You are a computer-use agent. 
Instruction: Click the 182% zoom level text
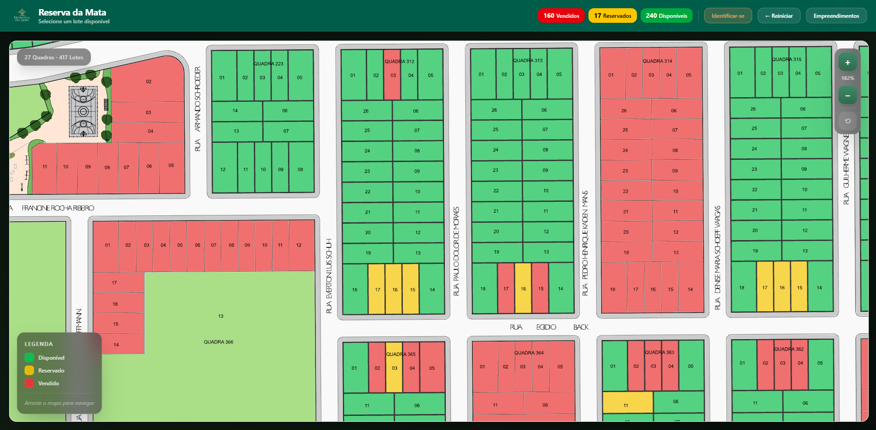[x=847, y=78]
